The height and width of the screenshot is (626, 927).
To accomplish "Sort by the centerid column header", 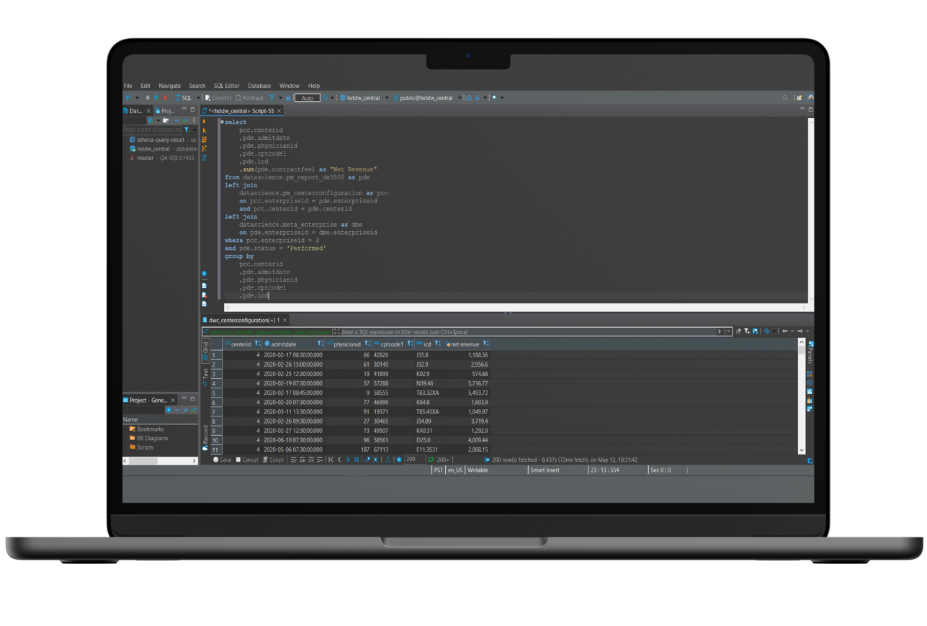I will click(241, 344).
